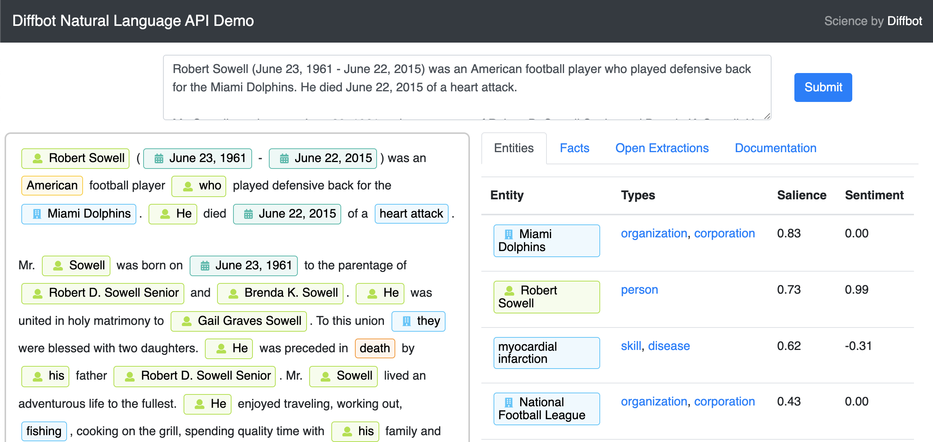
Task: Click the 'person' type link
Action: 639,289
